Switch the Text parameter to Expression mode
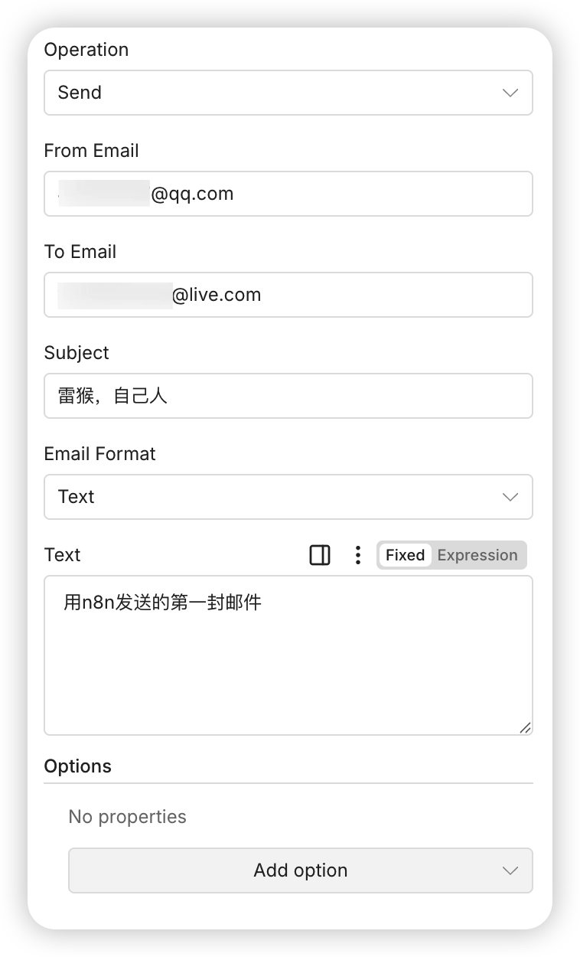The image size is (580, 957). [477, 555]
